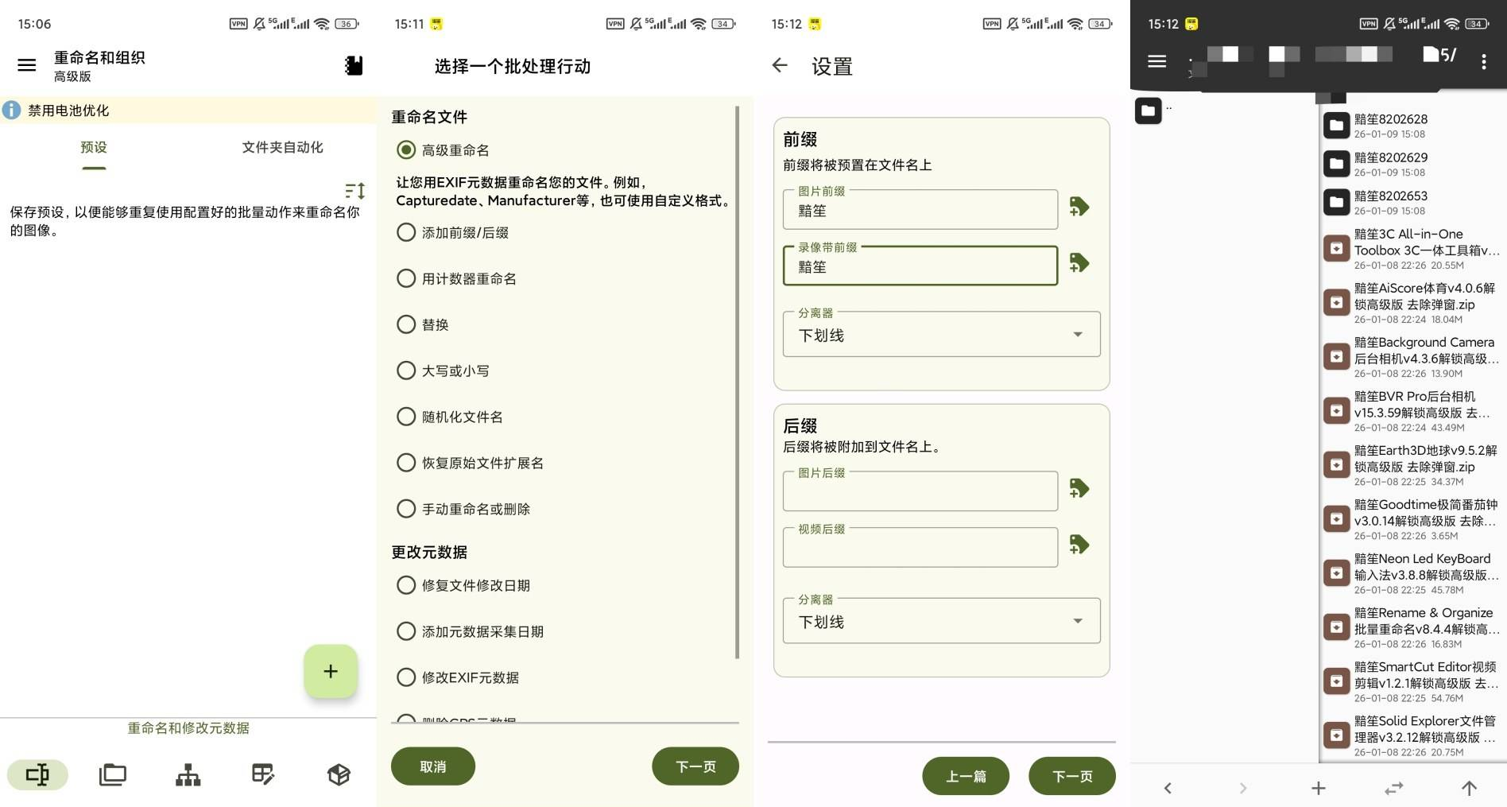
Task: Switch to the 预设 tab
Action: coord(94,147)
